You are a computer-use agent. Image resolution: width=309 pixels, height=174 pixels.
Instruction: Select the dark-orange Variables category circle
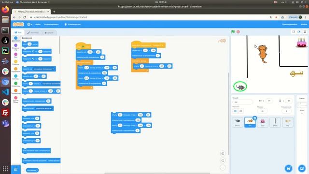tap(16, 90)
